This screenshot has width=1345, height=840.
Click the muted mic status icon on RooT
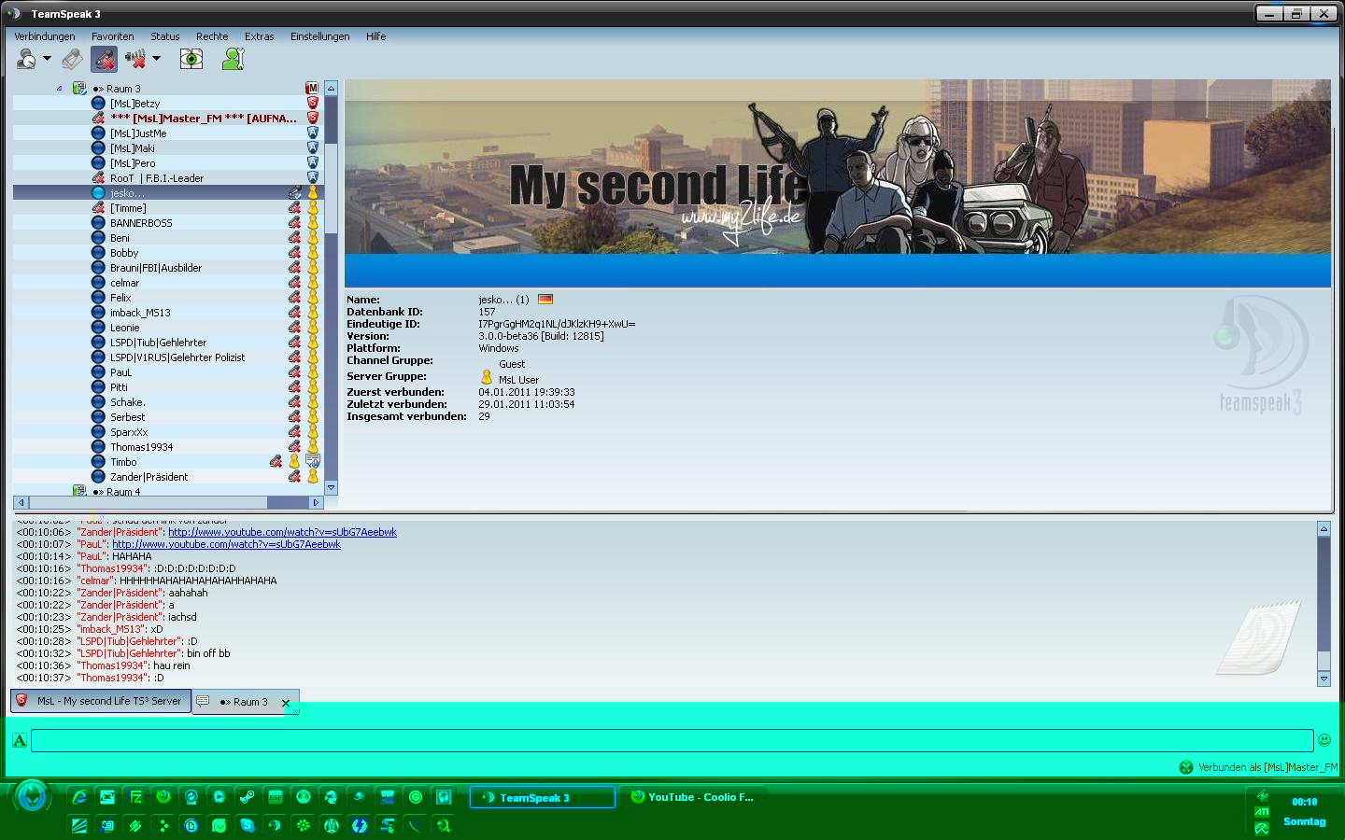point(98,177)
